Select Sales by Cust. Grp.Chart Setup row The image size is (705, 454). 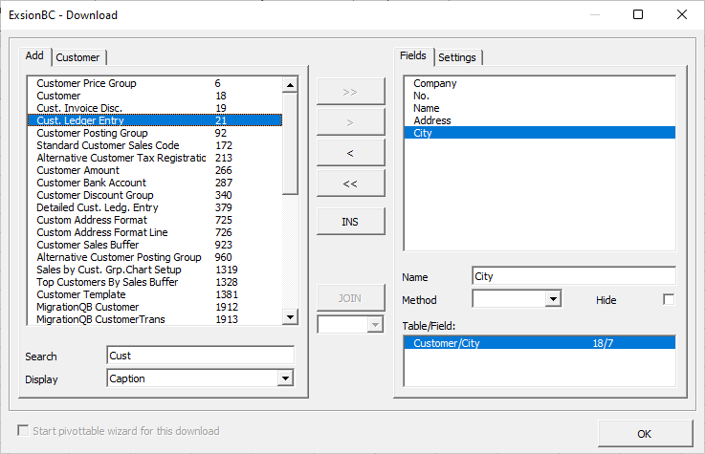pos(155,270)
